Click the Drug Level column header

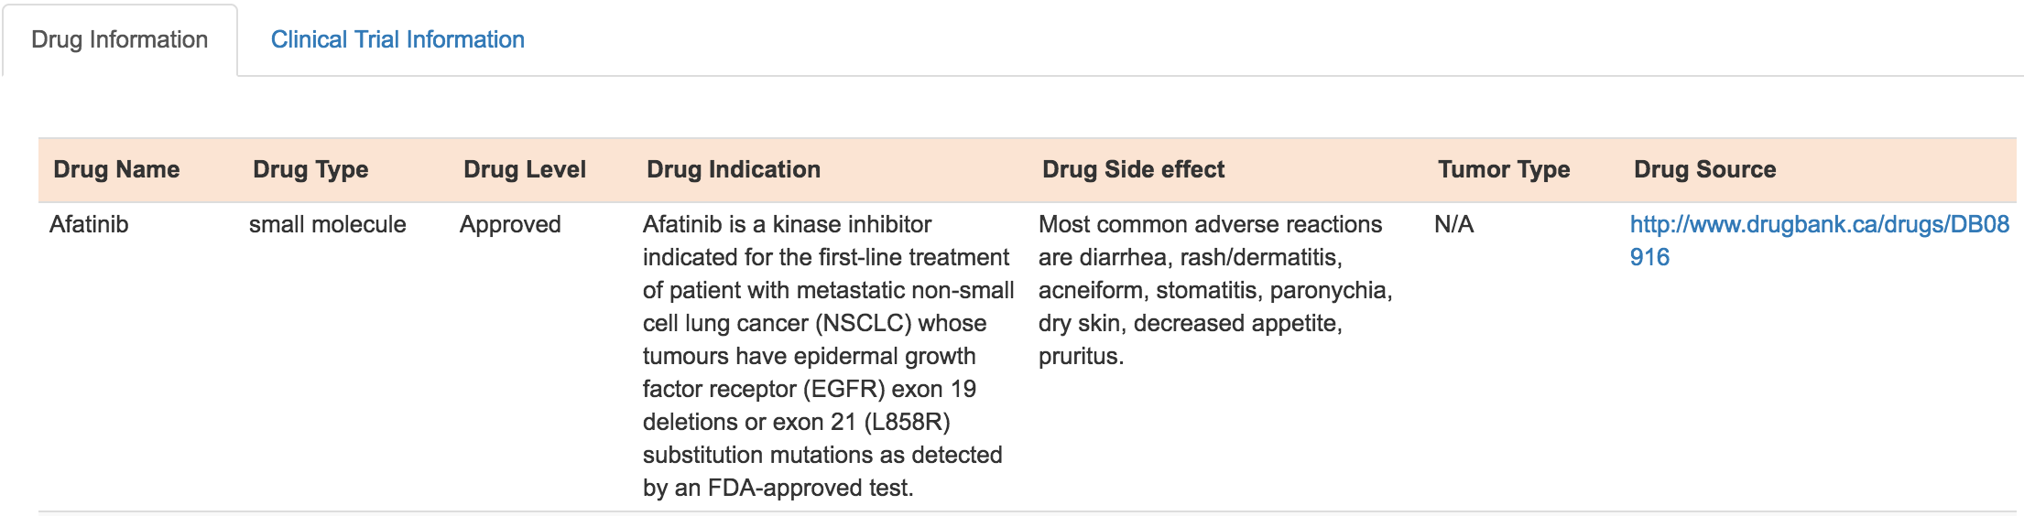[525, 169]
